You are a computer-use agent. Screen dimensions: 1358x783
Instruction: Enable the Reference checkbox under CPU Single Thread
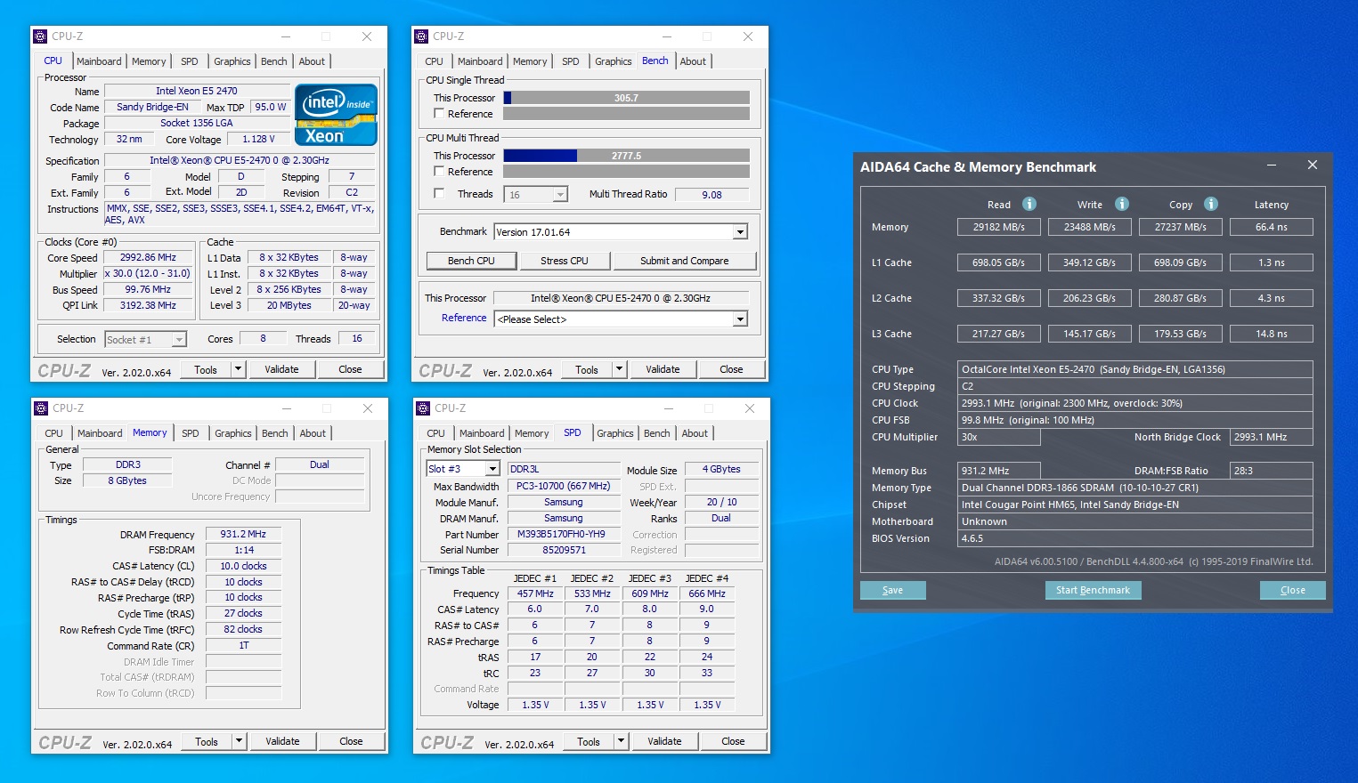439,114
